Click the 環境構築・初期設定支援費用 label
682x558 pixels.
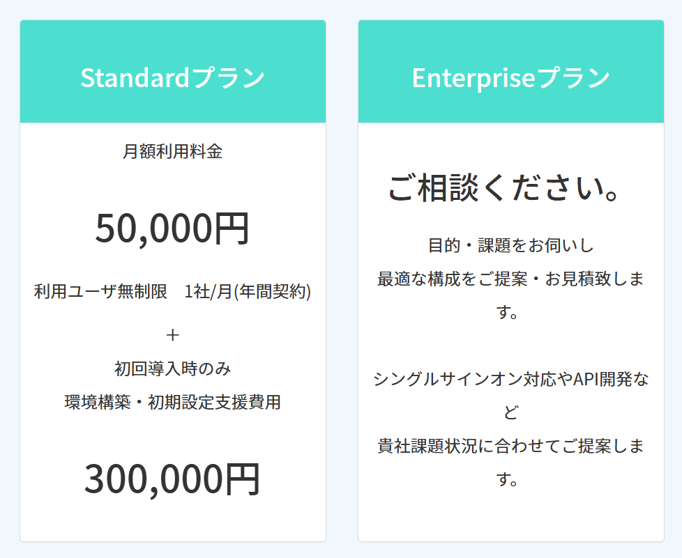point(172,402)
